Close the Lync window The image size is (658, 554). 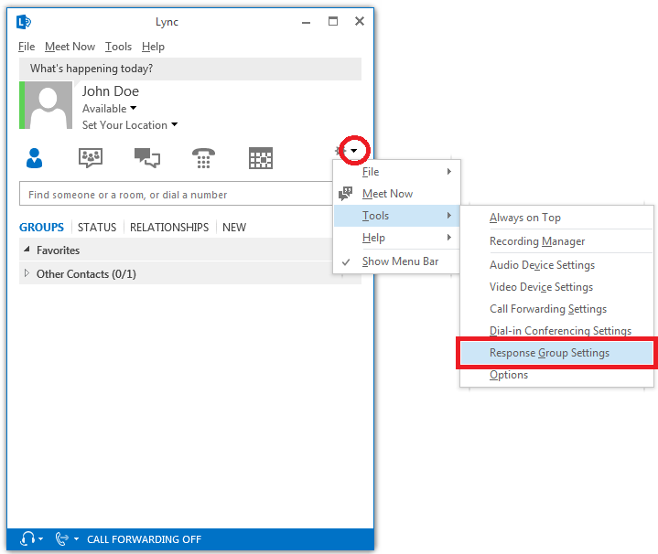coord(360,21)
